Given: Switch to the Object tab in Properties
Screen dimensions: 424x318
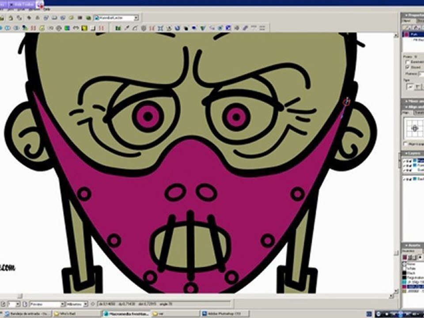Looking at the screenshot, I should click(406, 21).
